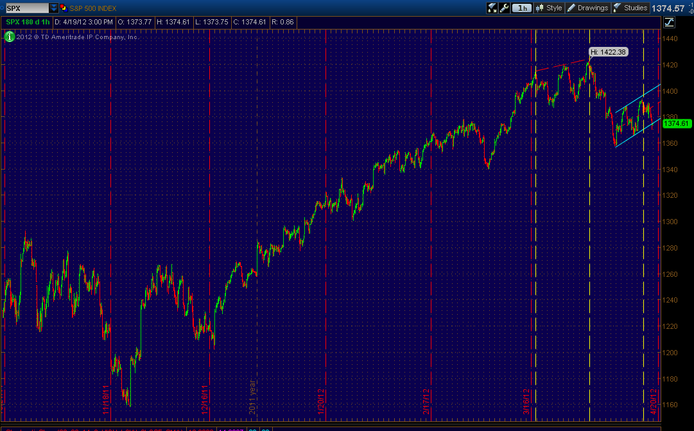Click the 1400 price axis label

click(x=670, y=91)
